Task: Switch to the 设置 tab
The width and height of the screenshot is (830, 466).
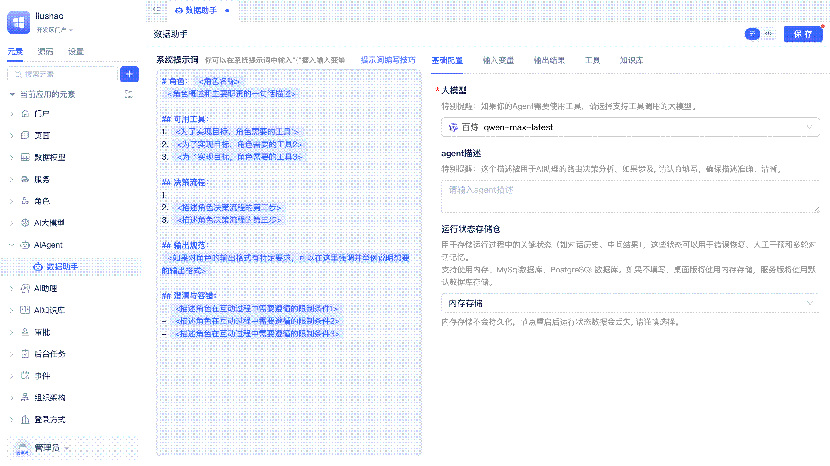Action: [x=76, y=52]
